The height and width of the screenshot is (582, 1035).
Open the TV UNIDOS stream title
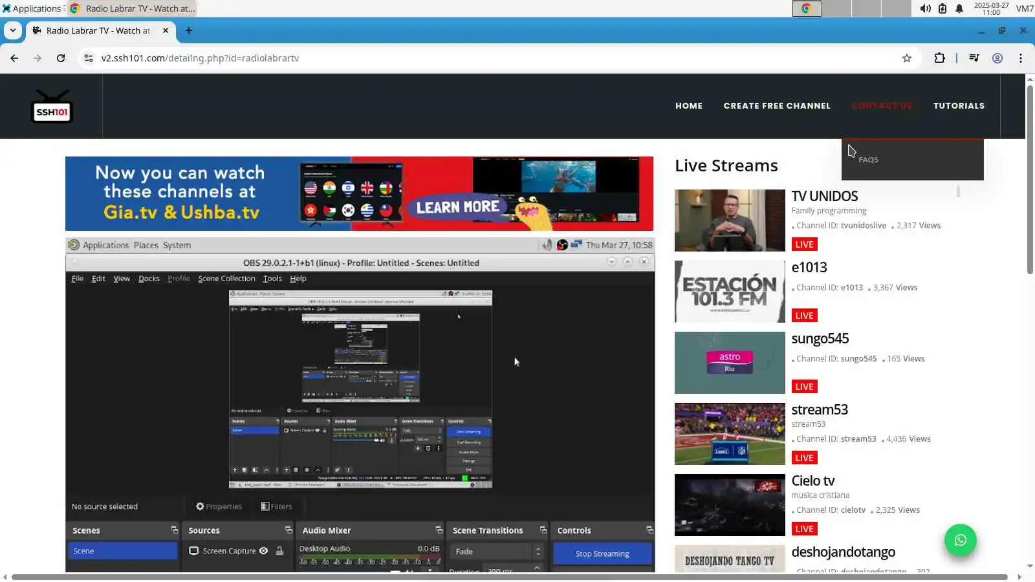tap(824, 196)
